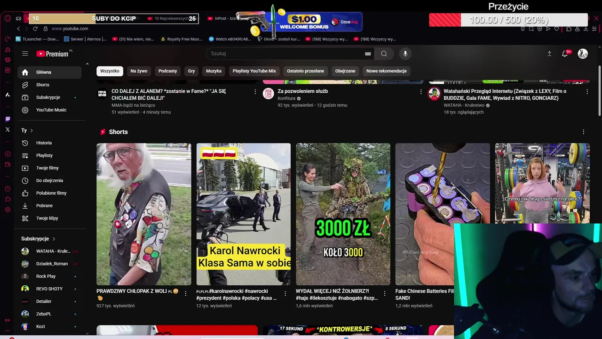Select the 'Muzyka' filter chip

(x=214, y=71)
